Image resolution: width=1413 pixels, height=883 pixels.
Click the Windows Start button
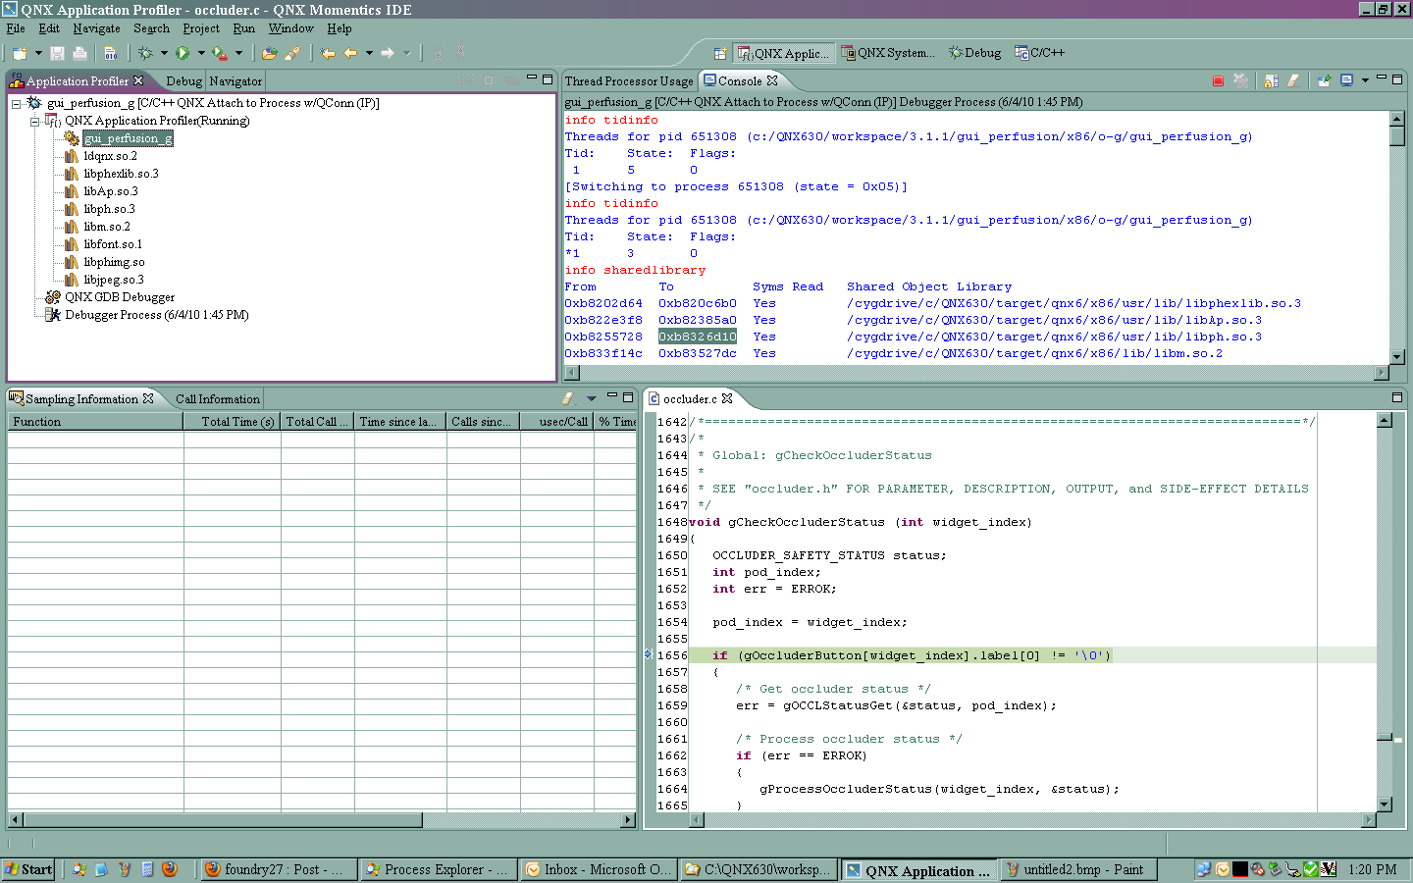pyautogui.click(x=28, y=869)
